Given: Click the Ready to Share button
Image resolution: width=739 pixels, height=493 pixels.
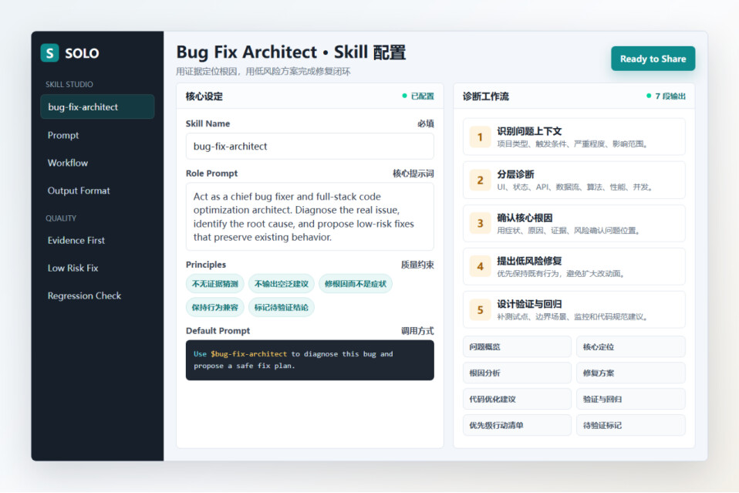Looking at the screenshot, I should (653, 59).
